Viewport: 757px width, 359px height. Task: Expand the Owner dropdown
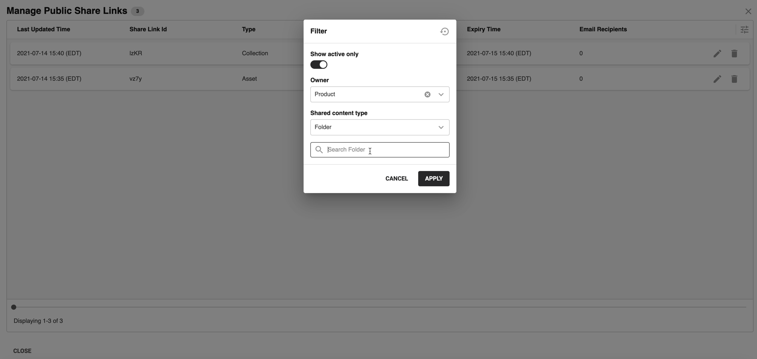coord(441,95)
